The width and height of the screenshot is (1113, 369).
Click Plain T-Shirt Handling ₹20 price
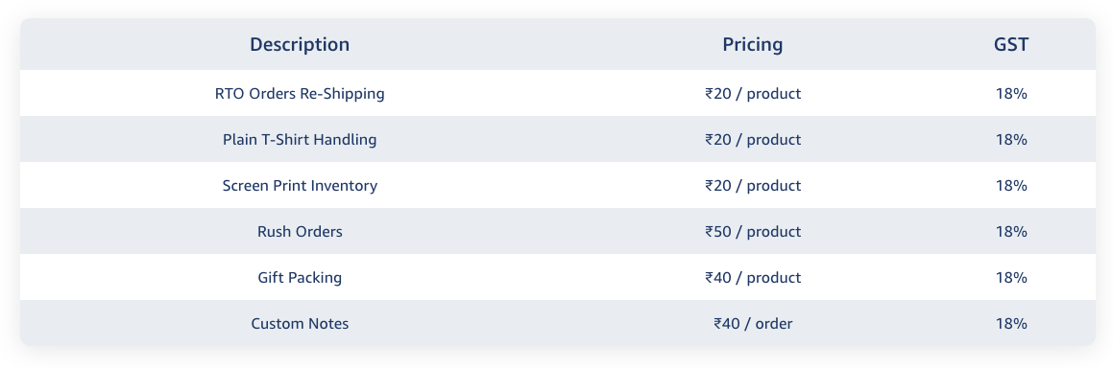[x=753, y=140]
